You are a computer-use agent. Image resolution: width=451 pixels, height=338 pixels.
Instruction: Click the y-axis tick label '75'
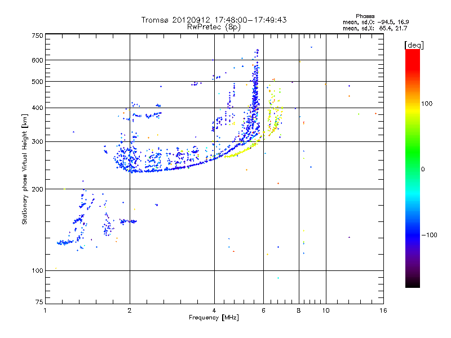[39, 302]
